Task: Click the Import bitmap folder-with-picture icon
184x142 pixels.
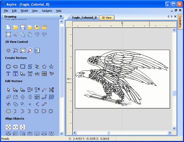Action: (x=37, y=27)
